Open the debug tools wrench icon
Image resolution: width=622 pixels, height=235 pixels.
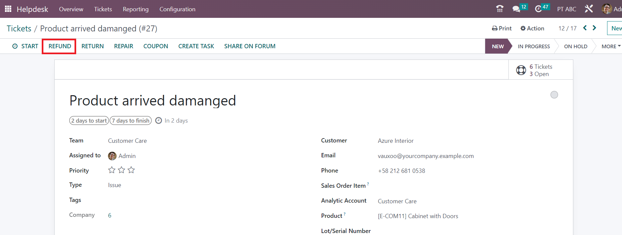589,9
